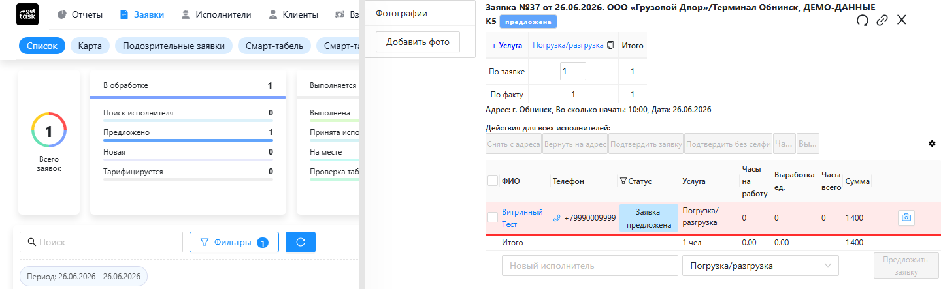Click the Подтвердить без селфи button
The height and width of the screenshot is (289, 941).
[728, 144]
